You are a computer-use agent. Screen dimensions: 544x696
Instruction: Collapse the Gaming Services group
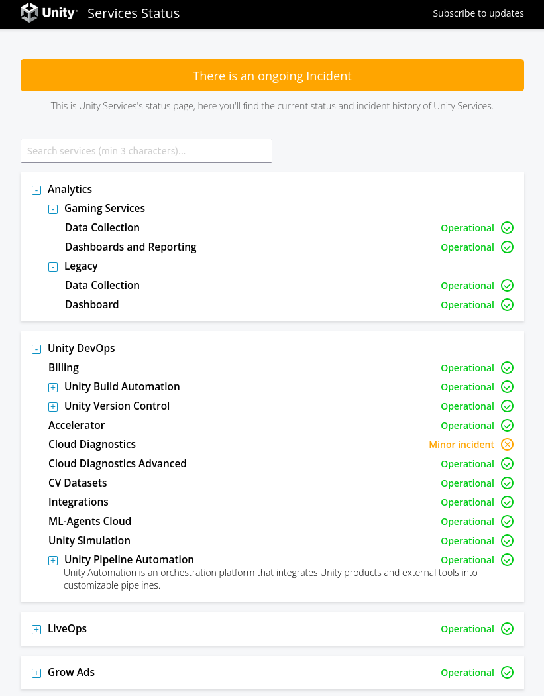tap(53, 209)
